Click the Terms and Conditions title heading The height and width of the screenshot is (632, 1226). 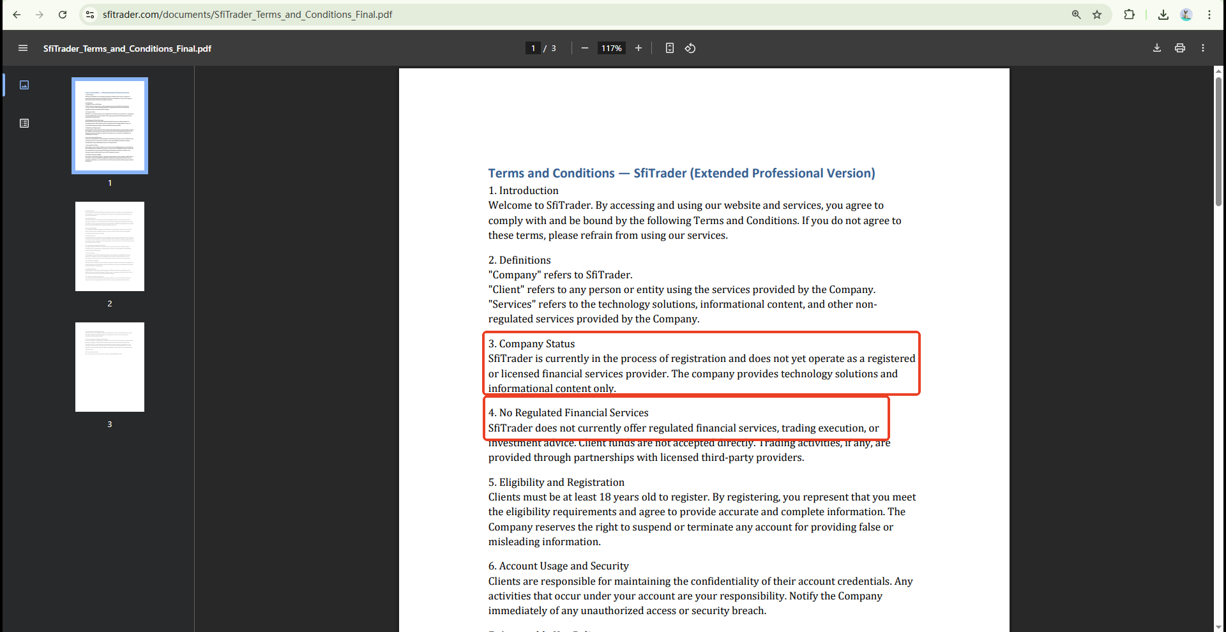click(681, 173)
